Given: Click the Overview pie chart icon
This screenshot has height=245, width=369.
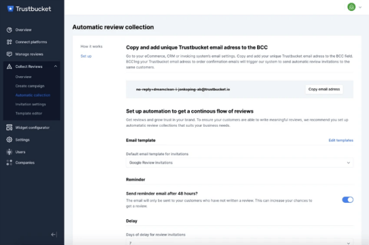Looking at the screenshot, I should (x=9, y=30).
